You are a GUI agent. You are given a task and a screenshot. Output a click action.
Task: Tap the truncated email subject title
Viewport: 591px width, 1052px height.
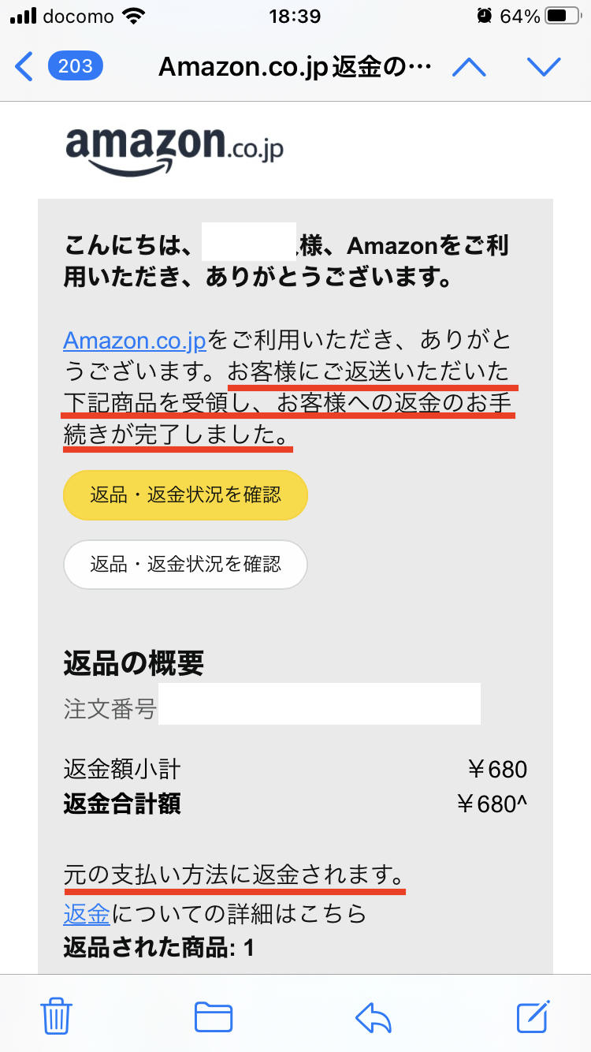(294, 67)
